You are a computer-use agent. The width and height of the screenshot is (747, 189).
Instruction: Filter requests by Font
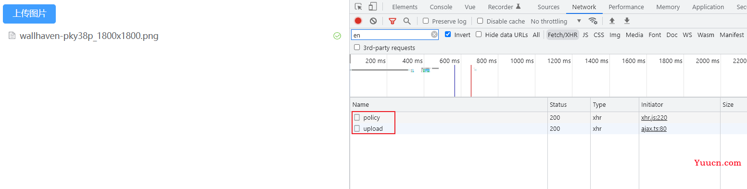pyautogui.click(x=655, y=35)
